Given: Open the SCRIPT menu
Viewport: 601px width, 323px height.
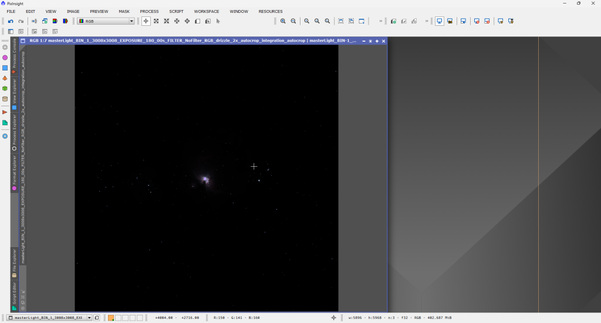Looking at the screenshot, I should click(176, 11).
